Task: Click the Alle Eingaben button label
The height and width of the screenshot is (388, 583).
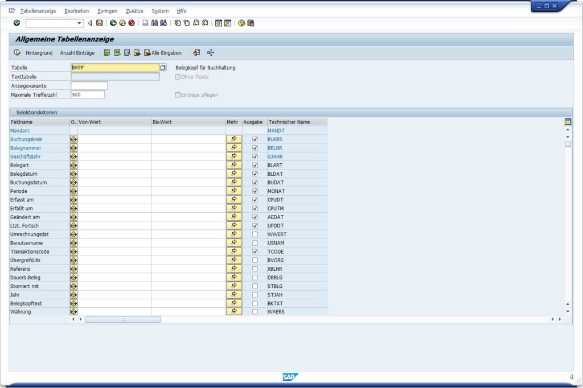Action: coord(167,53)
